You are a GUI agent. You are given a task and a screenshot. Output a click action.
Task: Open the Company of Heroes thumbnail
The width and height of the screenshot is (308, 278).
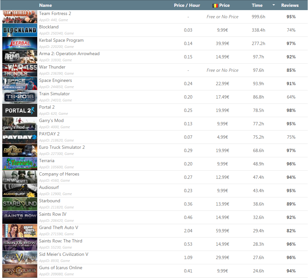[20, 177]
